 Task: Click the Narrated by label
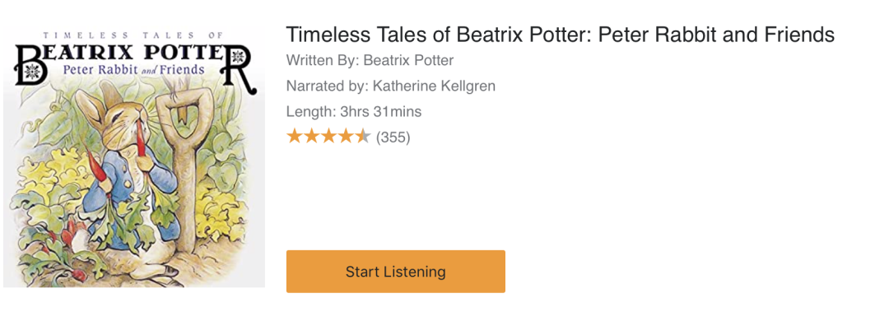tap(327, 86)
